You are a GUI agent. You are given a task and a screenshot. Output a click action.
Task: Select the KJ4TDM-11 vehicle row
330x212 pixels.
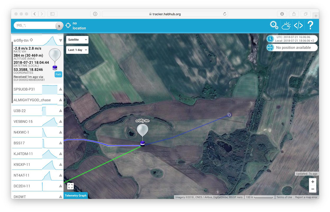(x=37, y=154)
